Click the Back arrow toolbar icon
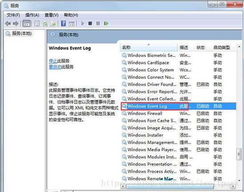 (8, 24)
